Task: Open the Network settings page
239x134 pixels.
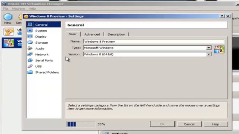Action: point(42,54)
